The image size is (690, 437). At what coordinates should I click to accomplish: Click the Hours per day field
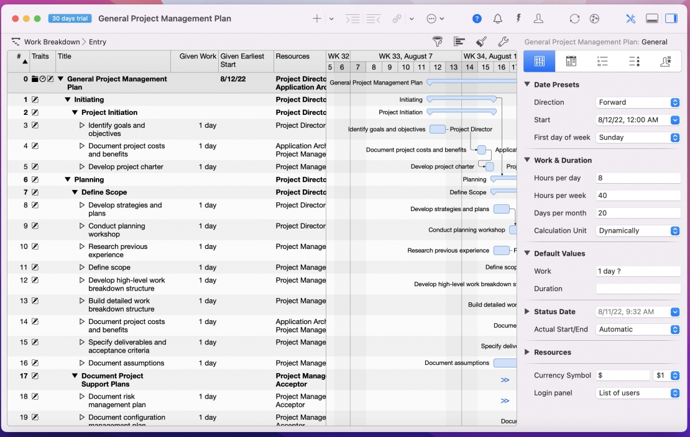pyautogui.click(x=638, y=178)
